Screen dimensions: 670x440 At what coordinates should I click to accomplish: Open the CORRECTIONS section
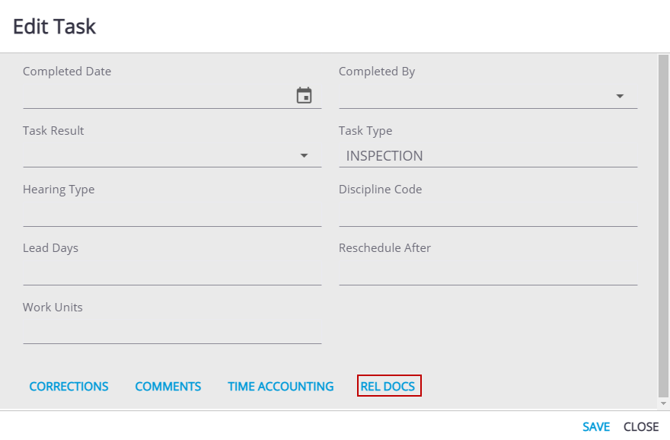tap(69, 387)
